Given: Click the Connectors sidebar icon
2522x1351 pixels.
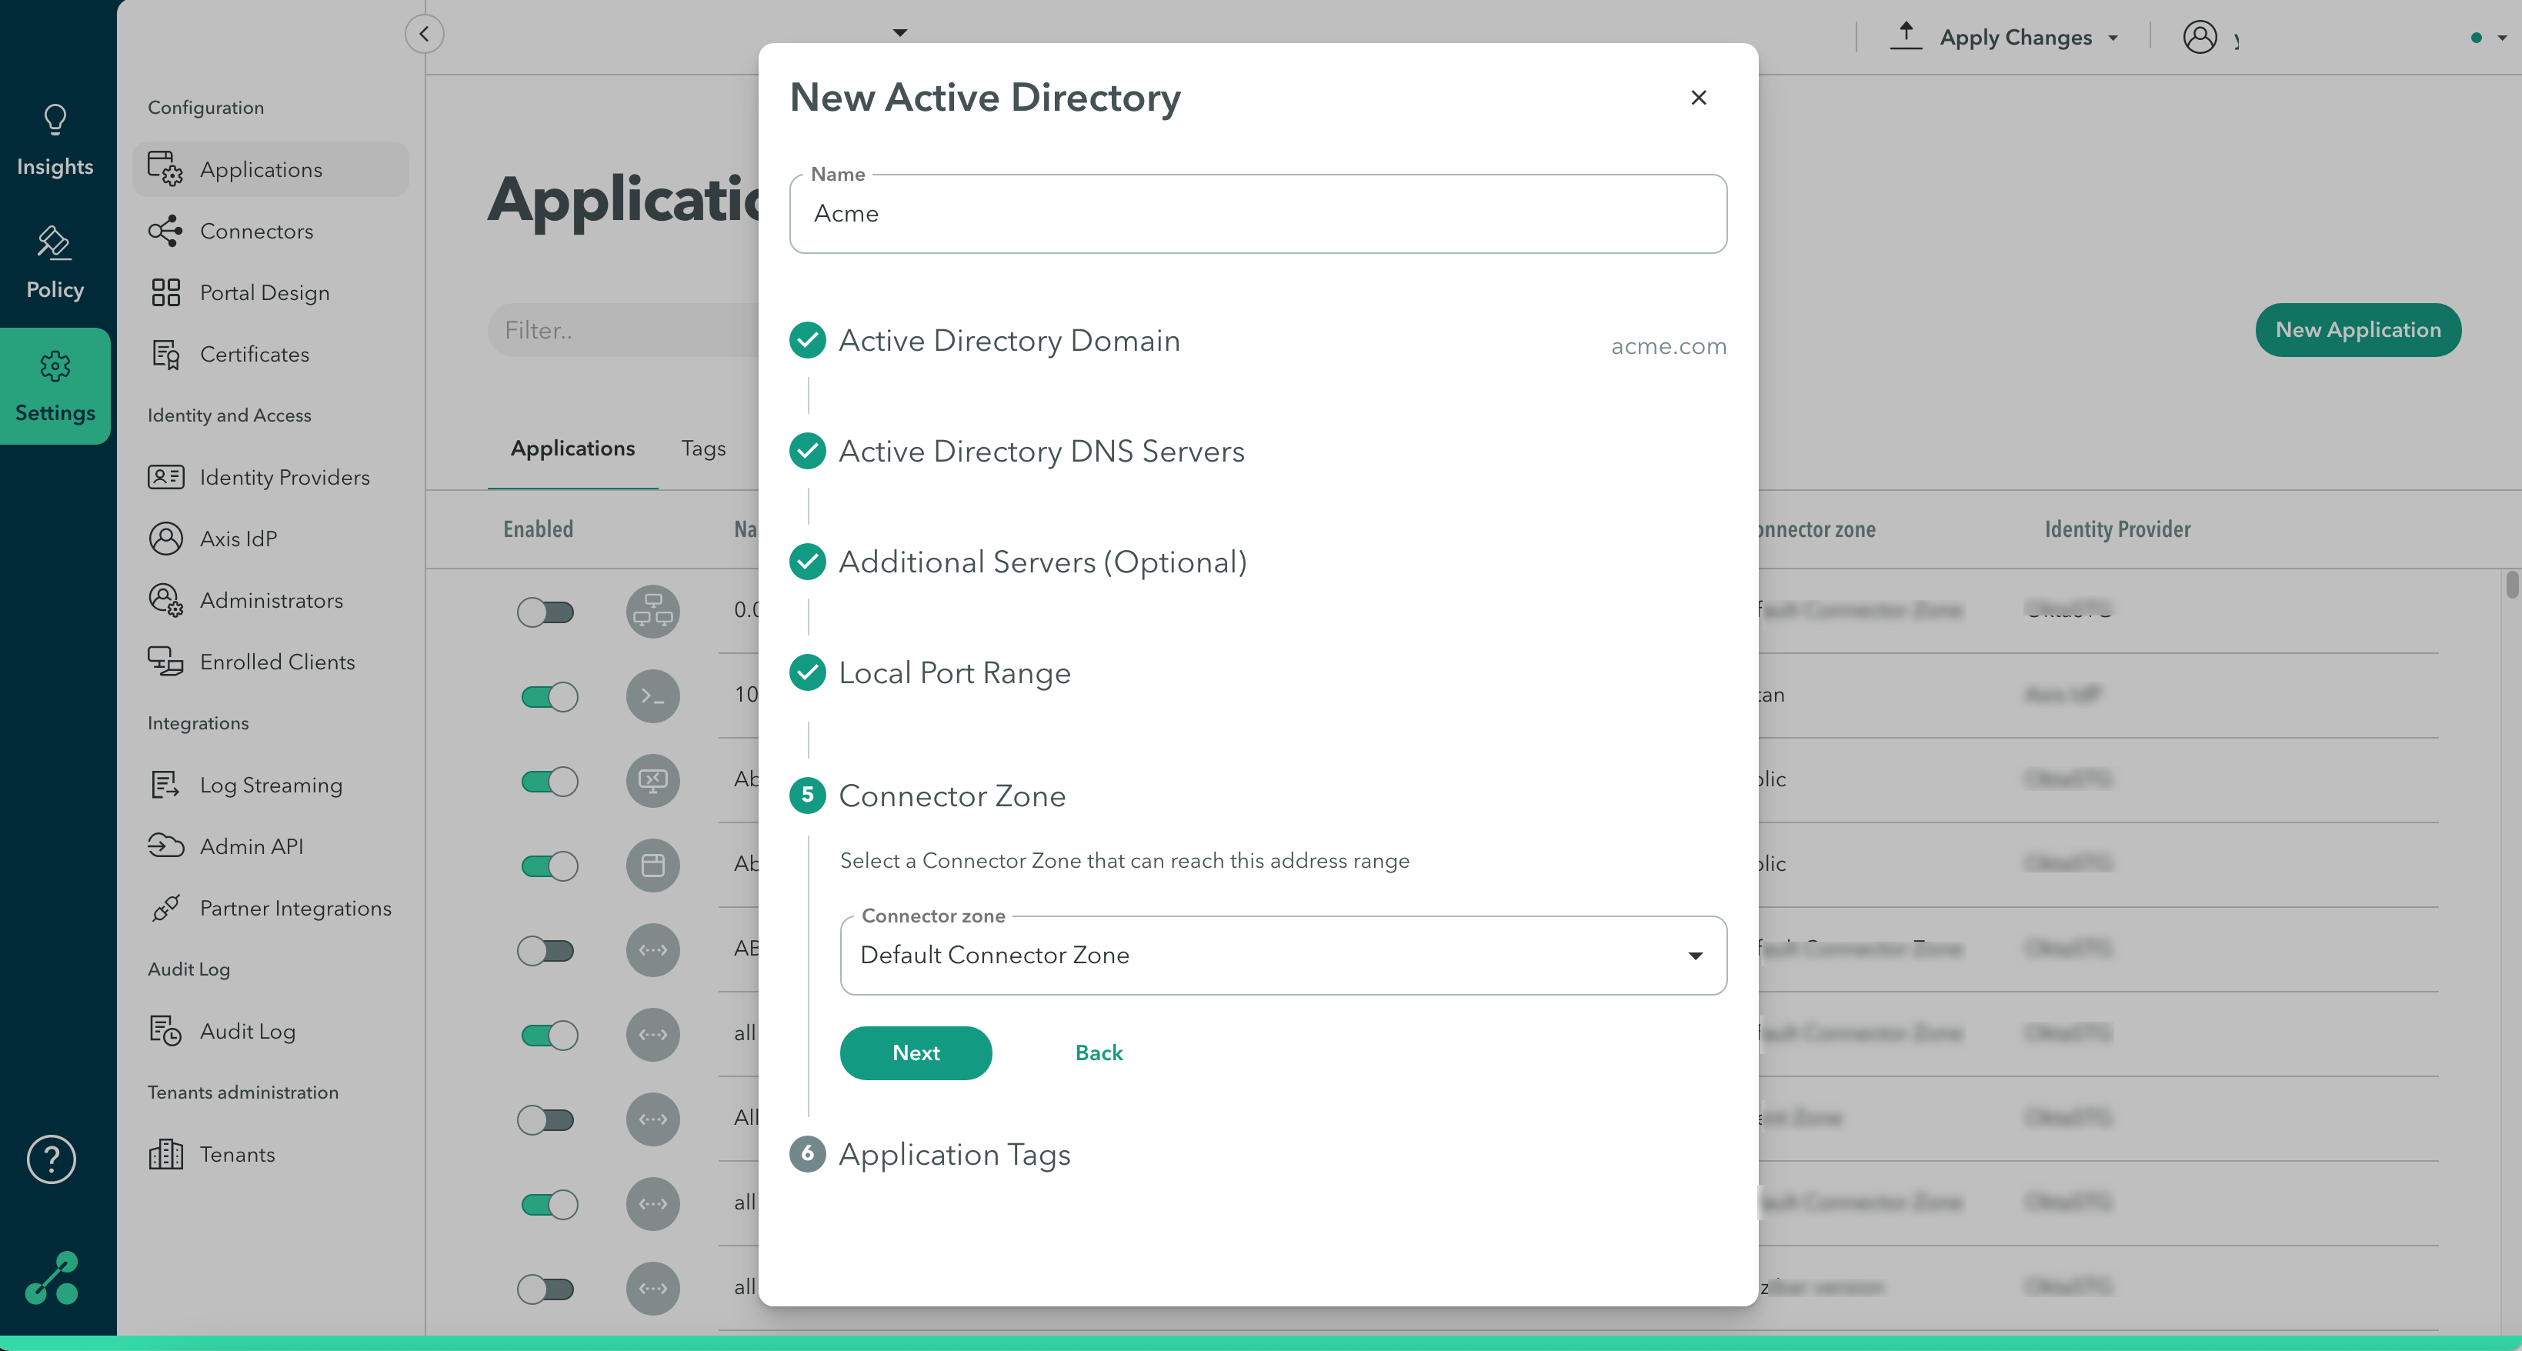Looking at the screenshot, I should tap(165, 231).
